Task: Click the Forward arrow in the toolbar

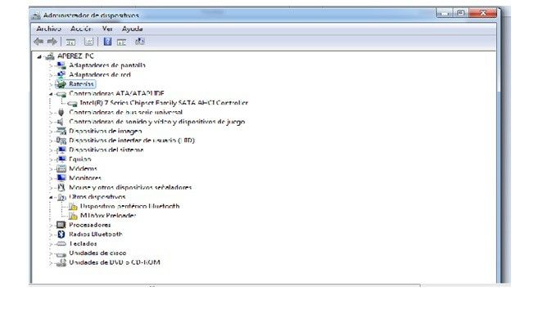Action: point(52,42)
